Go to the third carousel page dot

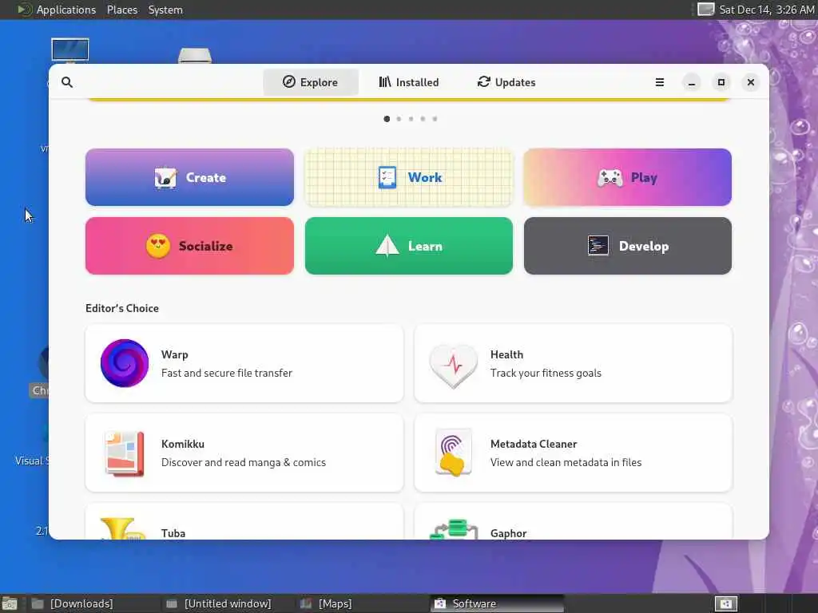click(411, 119)
